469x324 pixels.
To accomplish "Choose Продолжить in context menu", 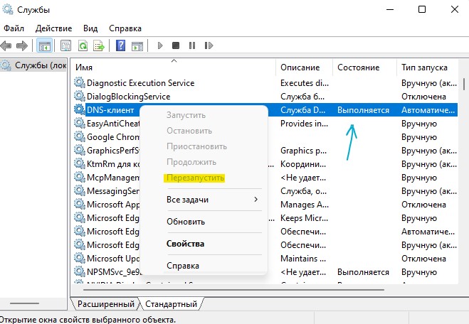I will [x=191, y=162].
